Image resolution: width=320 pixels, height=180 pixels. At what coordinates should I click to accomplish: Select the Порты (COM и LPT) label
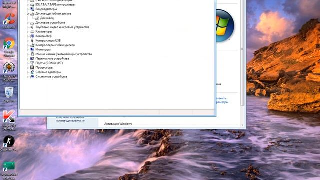click(x=49, y=63)
